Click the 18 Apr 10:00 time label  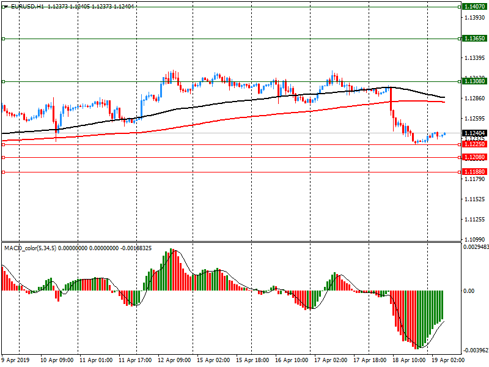(x=409, y=360)
